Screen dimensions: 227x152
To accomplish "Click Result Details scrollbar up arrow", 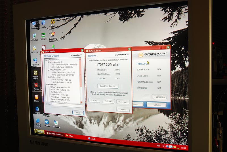I will tap(80, 59).
